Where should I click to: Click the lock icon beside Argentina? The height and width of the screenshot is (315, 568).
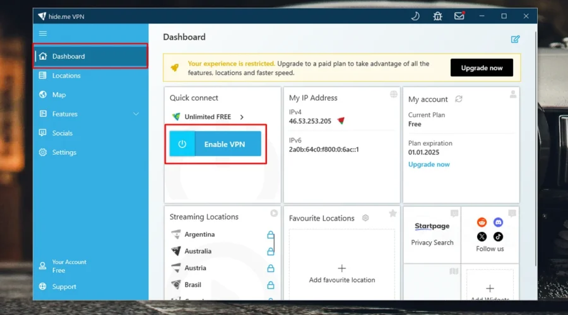pyautogui.click(x=271, y=235)
